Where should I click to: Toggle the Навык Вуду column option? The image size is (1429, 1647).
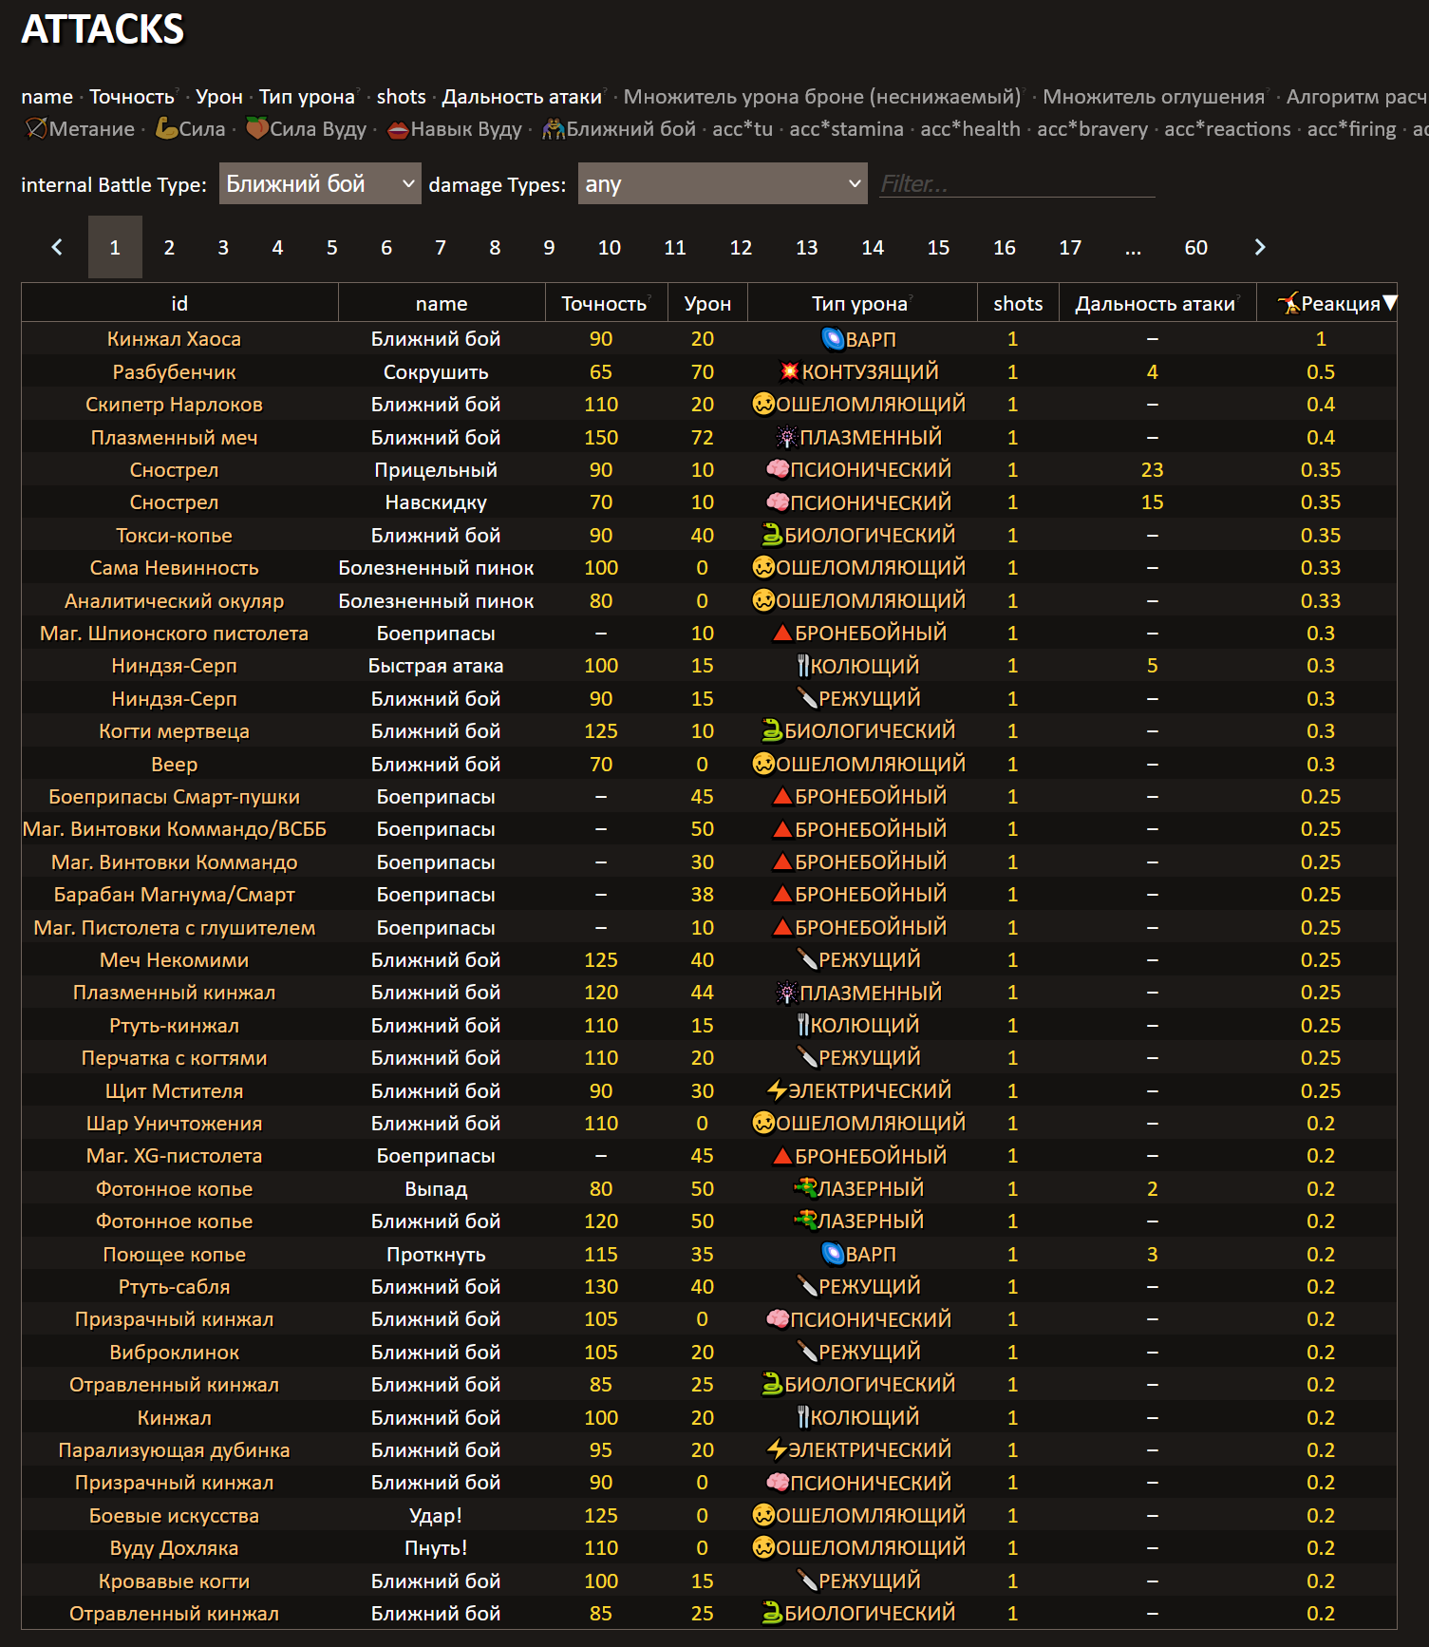(455, 128)
